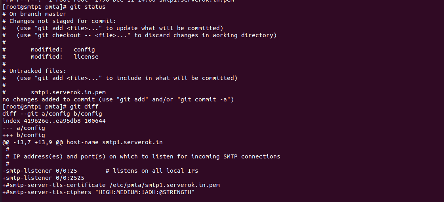Viewport: 444px width, 202px height.
Task: Click the added 'smtp-listener 0/0:2525' line
Action: coord(43,178)
